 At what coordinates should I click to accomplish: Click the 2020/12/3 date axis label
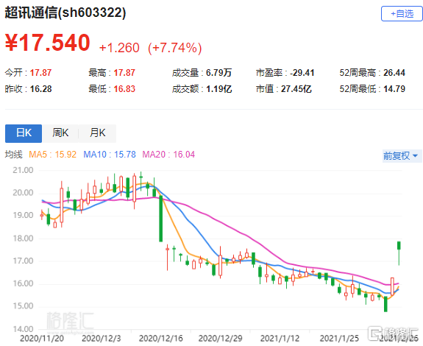(x=102, y=339)
